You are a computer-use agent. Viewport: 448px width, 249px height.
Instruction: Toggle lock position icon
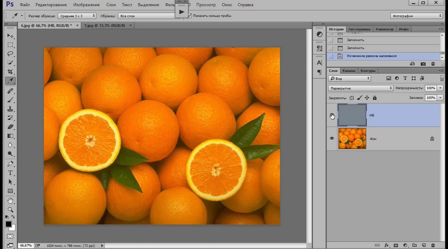tap(367, 98)
